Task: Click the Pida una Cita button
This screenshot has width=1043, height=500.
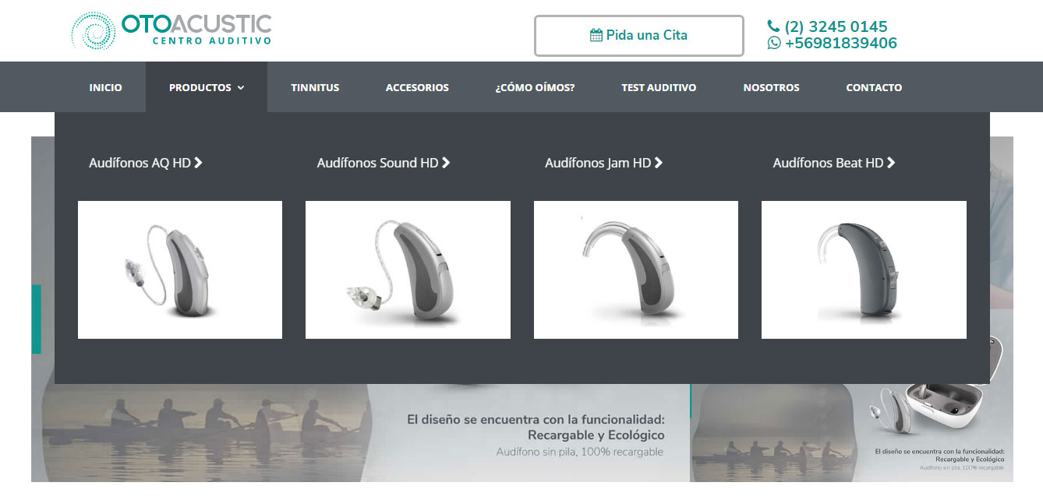Action: pos(639,36)
